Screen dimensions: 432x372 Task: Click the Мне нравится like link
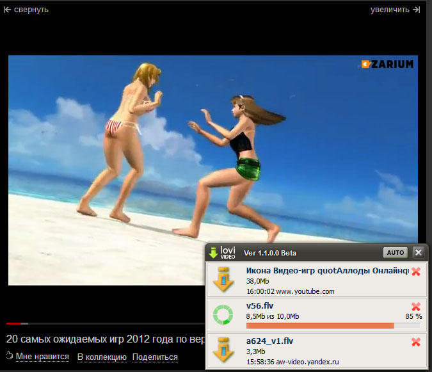coord(42,357)
